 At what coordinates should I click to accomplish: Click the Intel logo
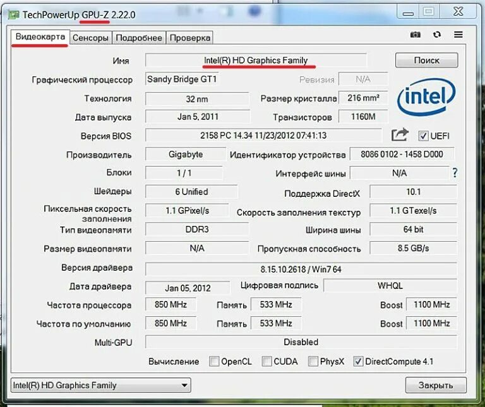click(x=426, y=97)
